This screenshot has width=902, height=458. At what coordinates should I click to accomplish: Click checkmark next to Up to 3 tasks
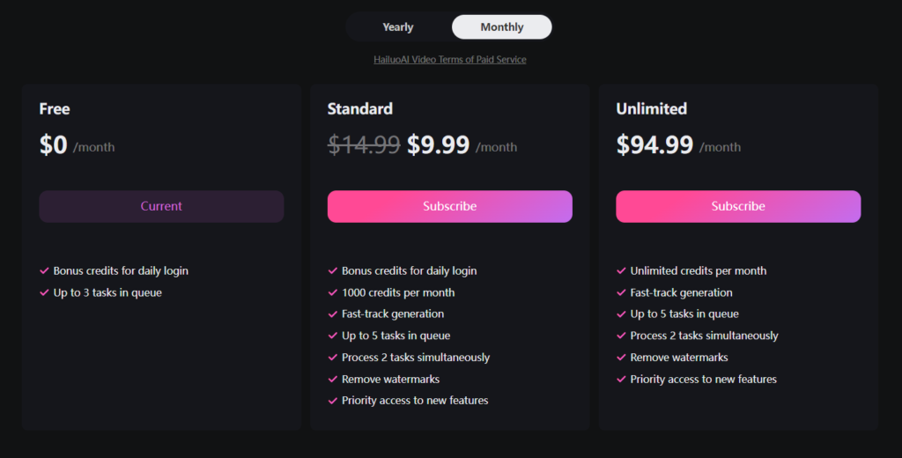click(44, 292)
